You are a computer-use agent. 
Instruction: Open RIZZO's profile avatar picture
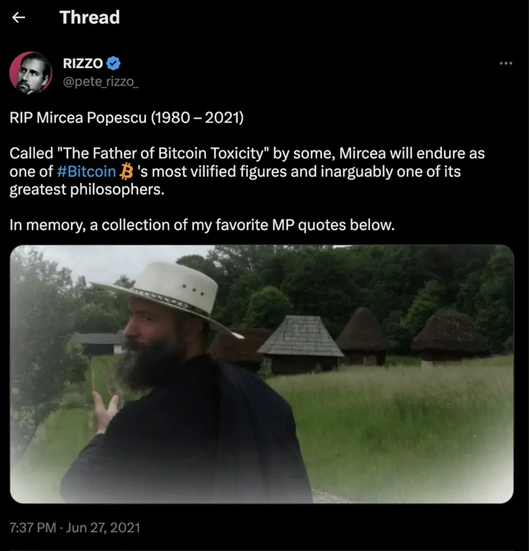[30, 73]
